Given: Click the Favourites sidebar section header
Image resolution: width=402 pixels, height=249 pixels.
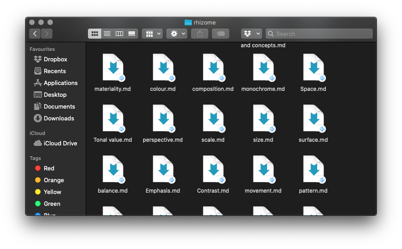Looking at the screenshot, I should click(x=42, y=49).
